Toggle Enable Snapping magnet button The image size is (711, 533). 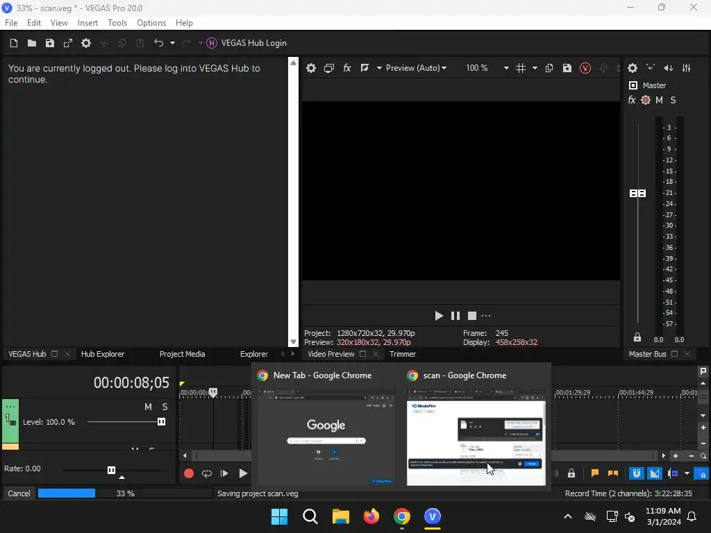pos(637,473)
